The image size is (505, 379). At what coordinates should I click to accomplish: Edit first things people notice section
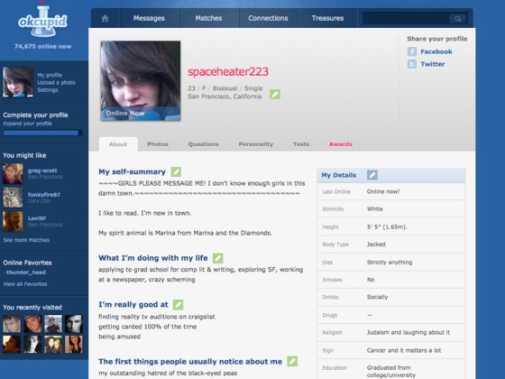click(292, 361)
